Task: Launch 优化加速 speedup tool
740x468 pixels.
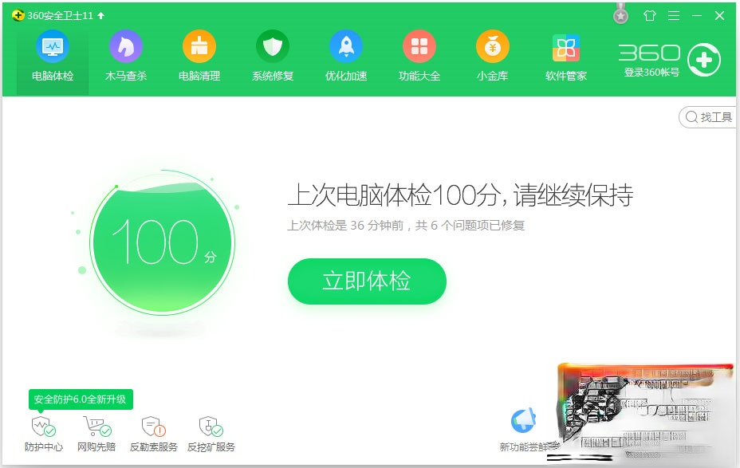Action: tap(345, 56)
